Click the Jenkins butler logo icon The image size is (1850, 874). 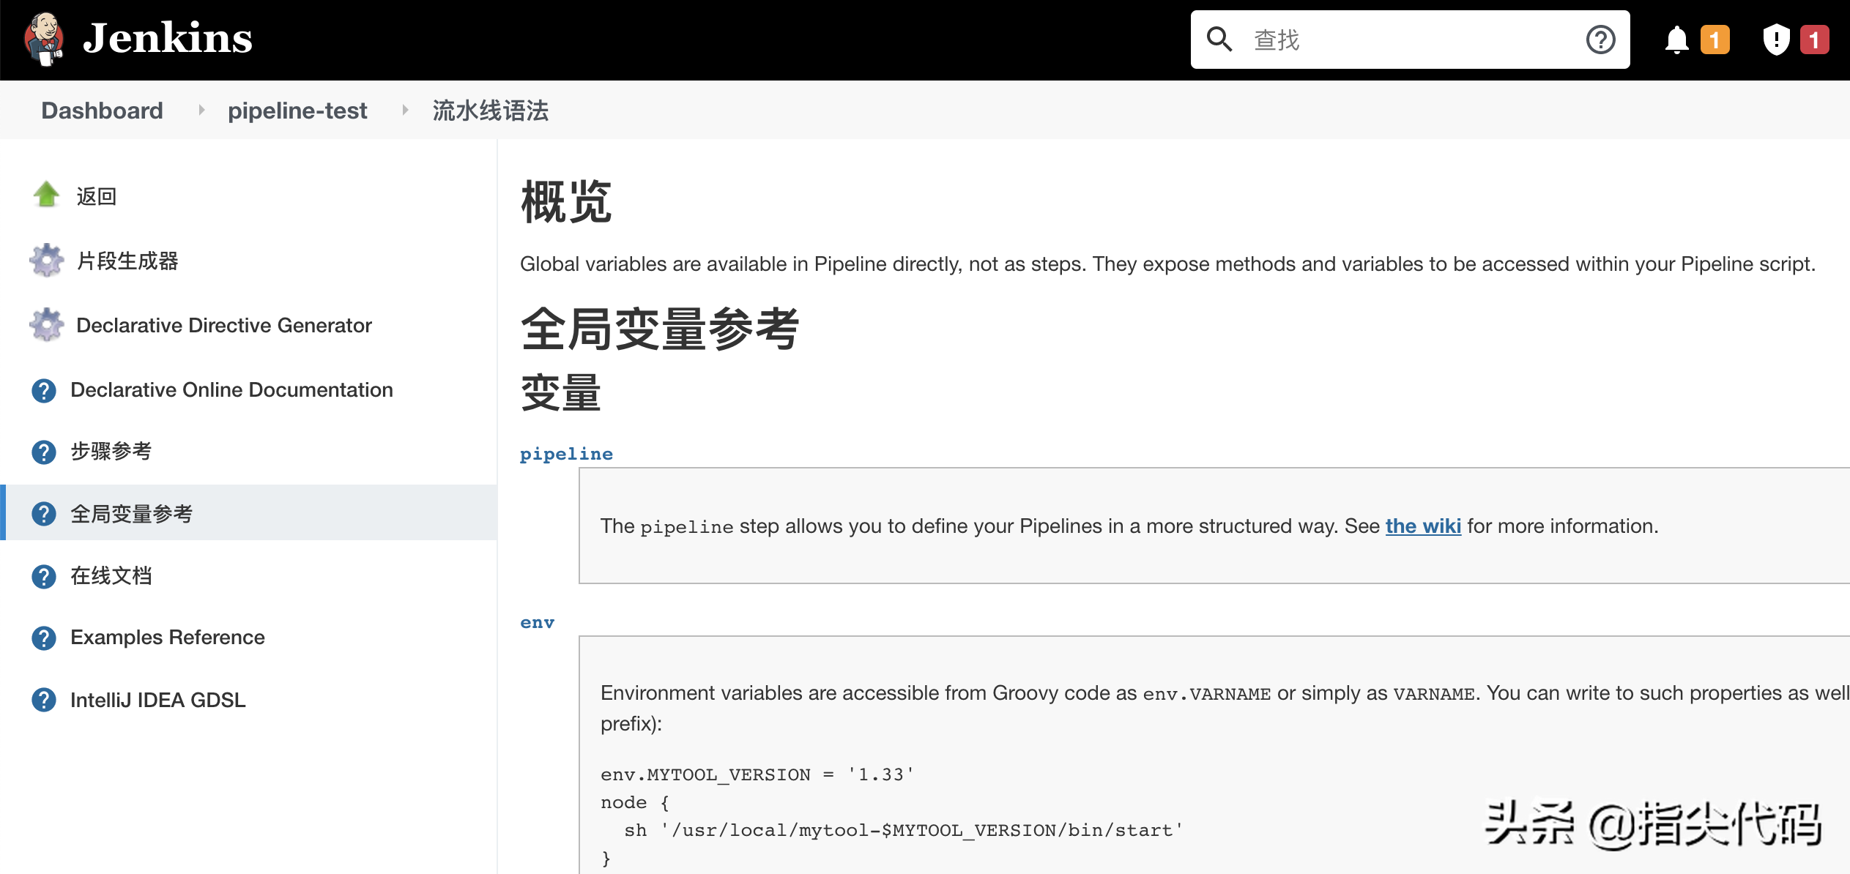point(44,39)
